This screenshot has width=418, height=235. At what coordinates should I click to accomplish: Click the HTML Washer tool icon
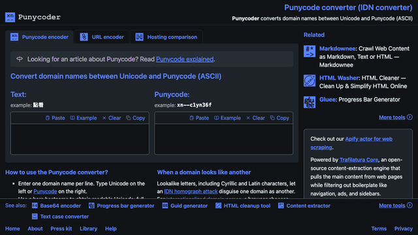pyautogui.click(x=310, y=81)
